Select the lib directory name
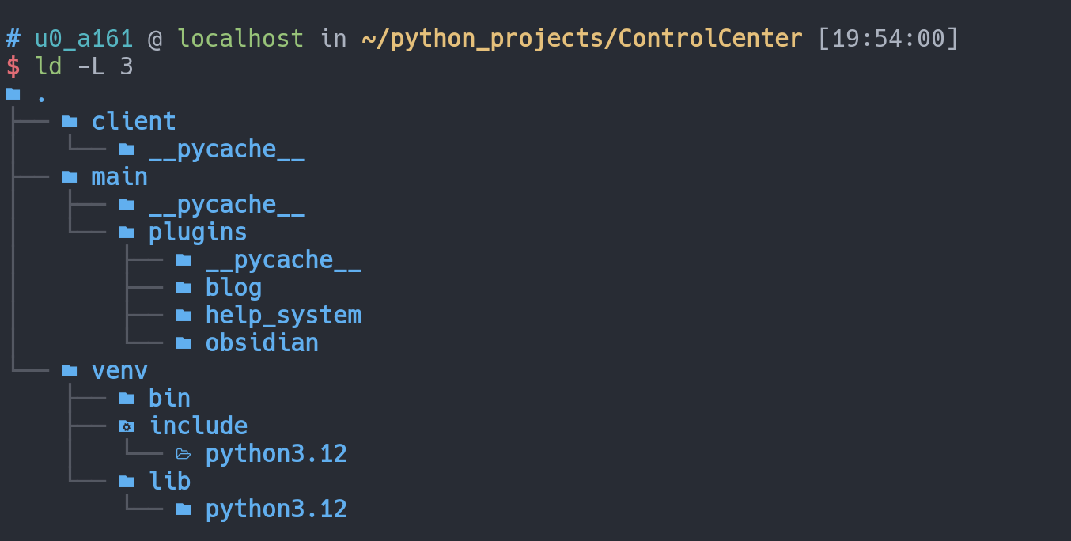Image resolution: width=1071 pixels, height=541 pixels. pyautogui.click(x=169, y=481)
